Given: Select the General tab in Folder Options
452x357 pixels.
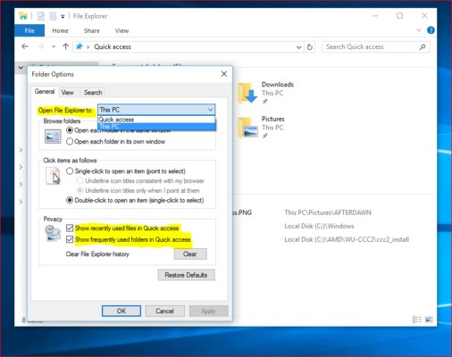Looking at the screenshot, I should point(45,91).
